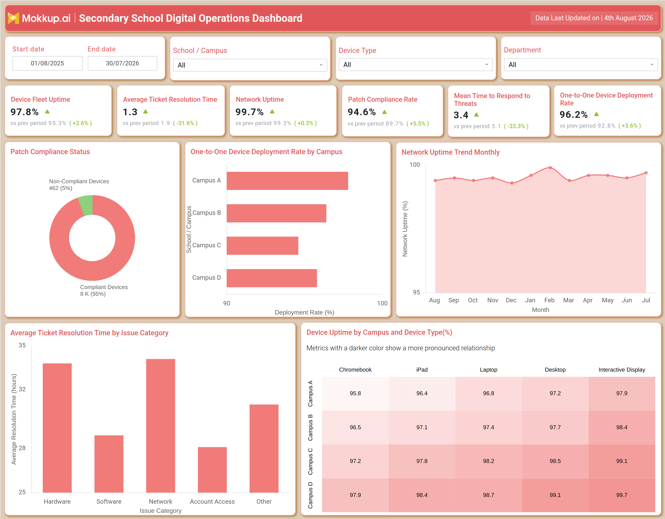The image size is (665, 519).
Task: Click the Mar data point on uptime trend
Action: (569, 180)
